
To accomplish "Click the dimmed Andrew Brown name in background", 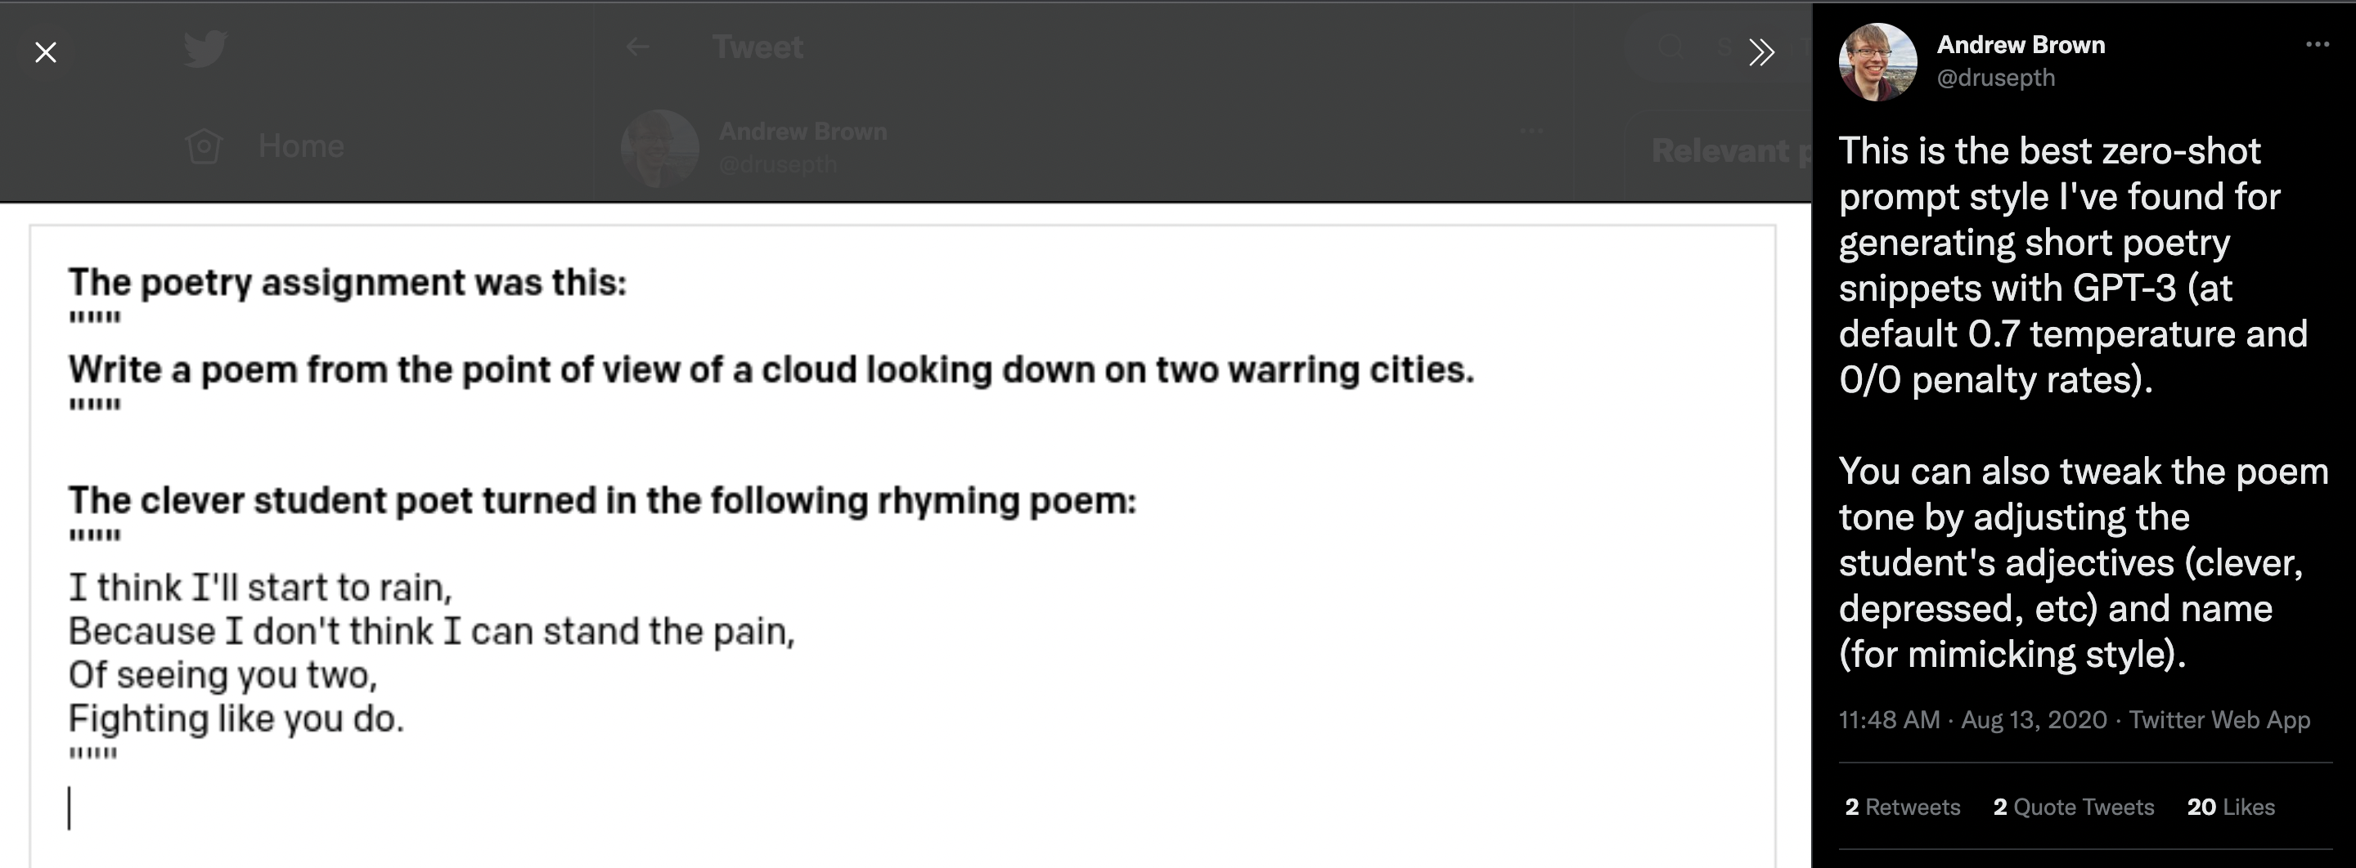I will [802, 132].
